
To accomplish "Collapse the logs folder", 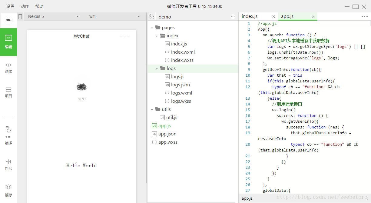I will click(157, 69).
